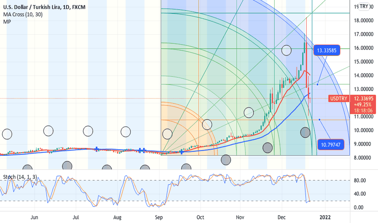Image resolution: width=378 pixels, height=223 pixels.
Task: Click the 40.00 stochastic axis label
Action: [360, 194]
